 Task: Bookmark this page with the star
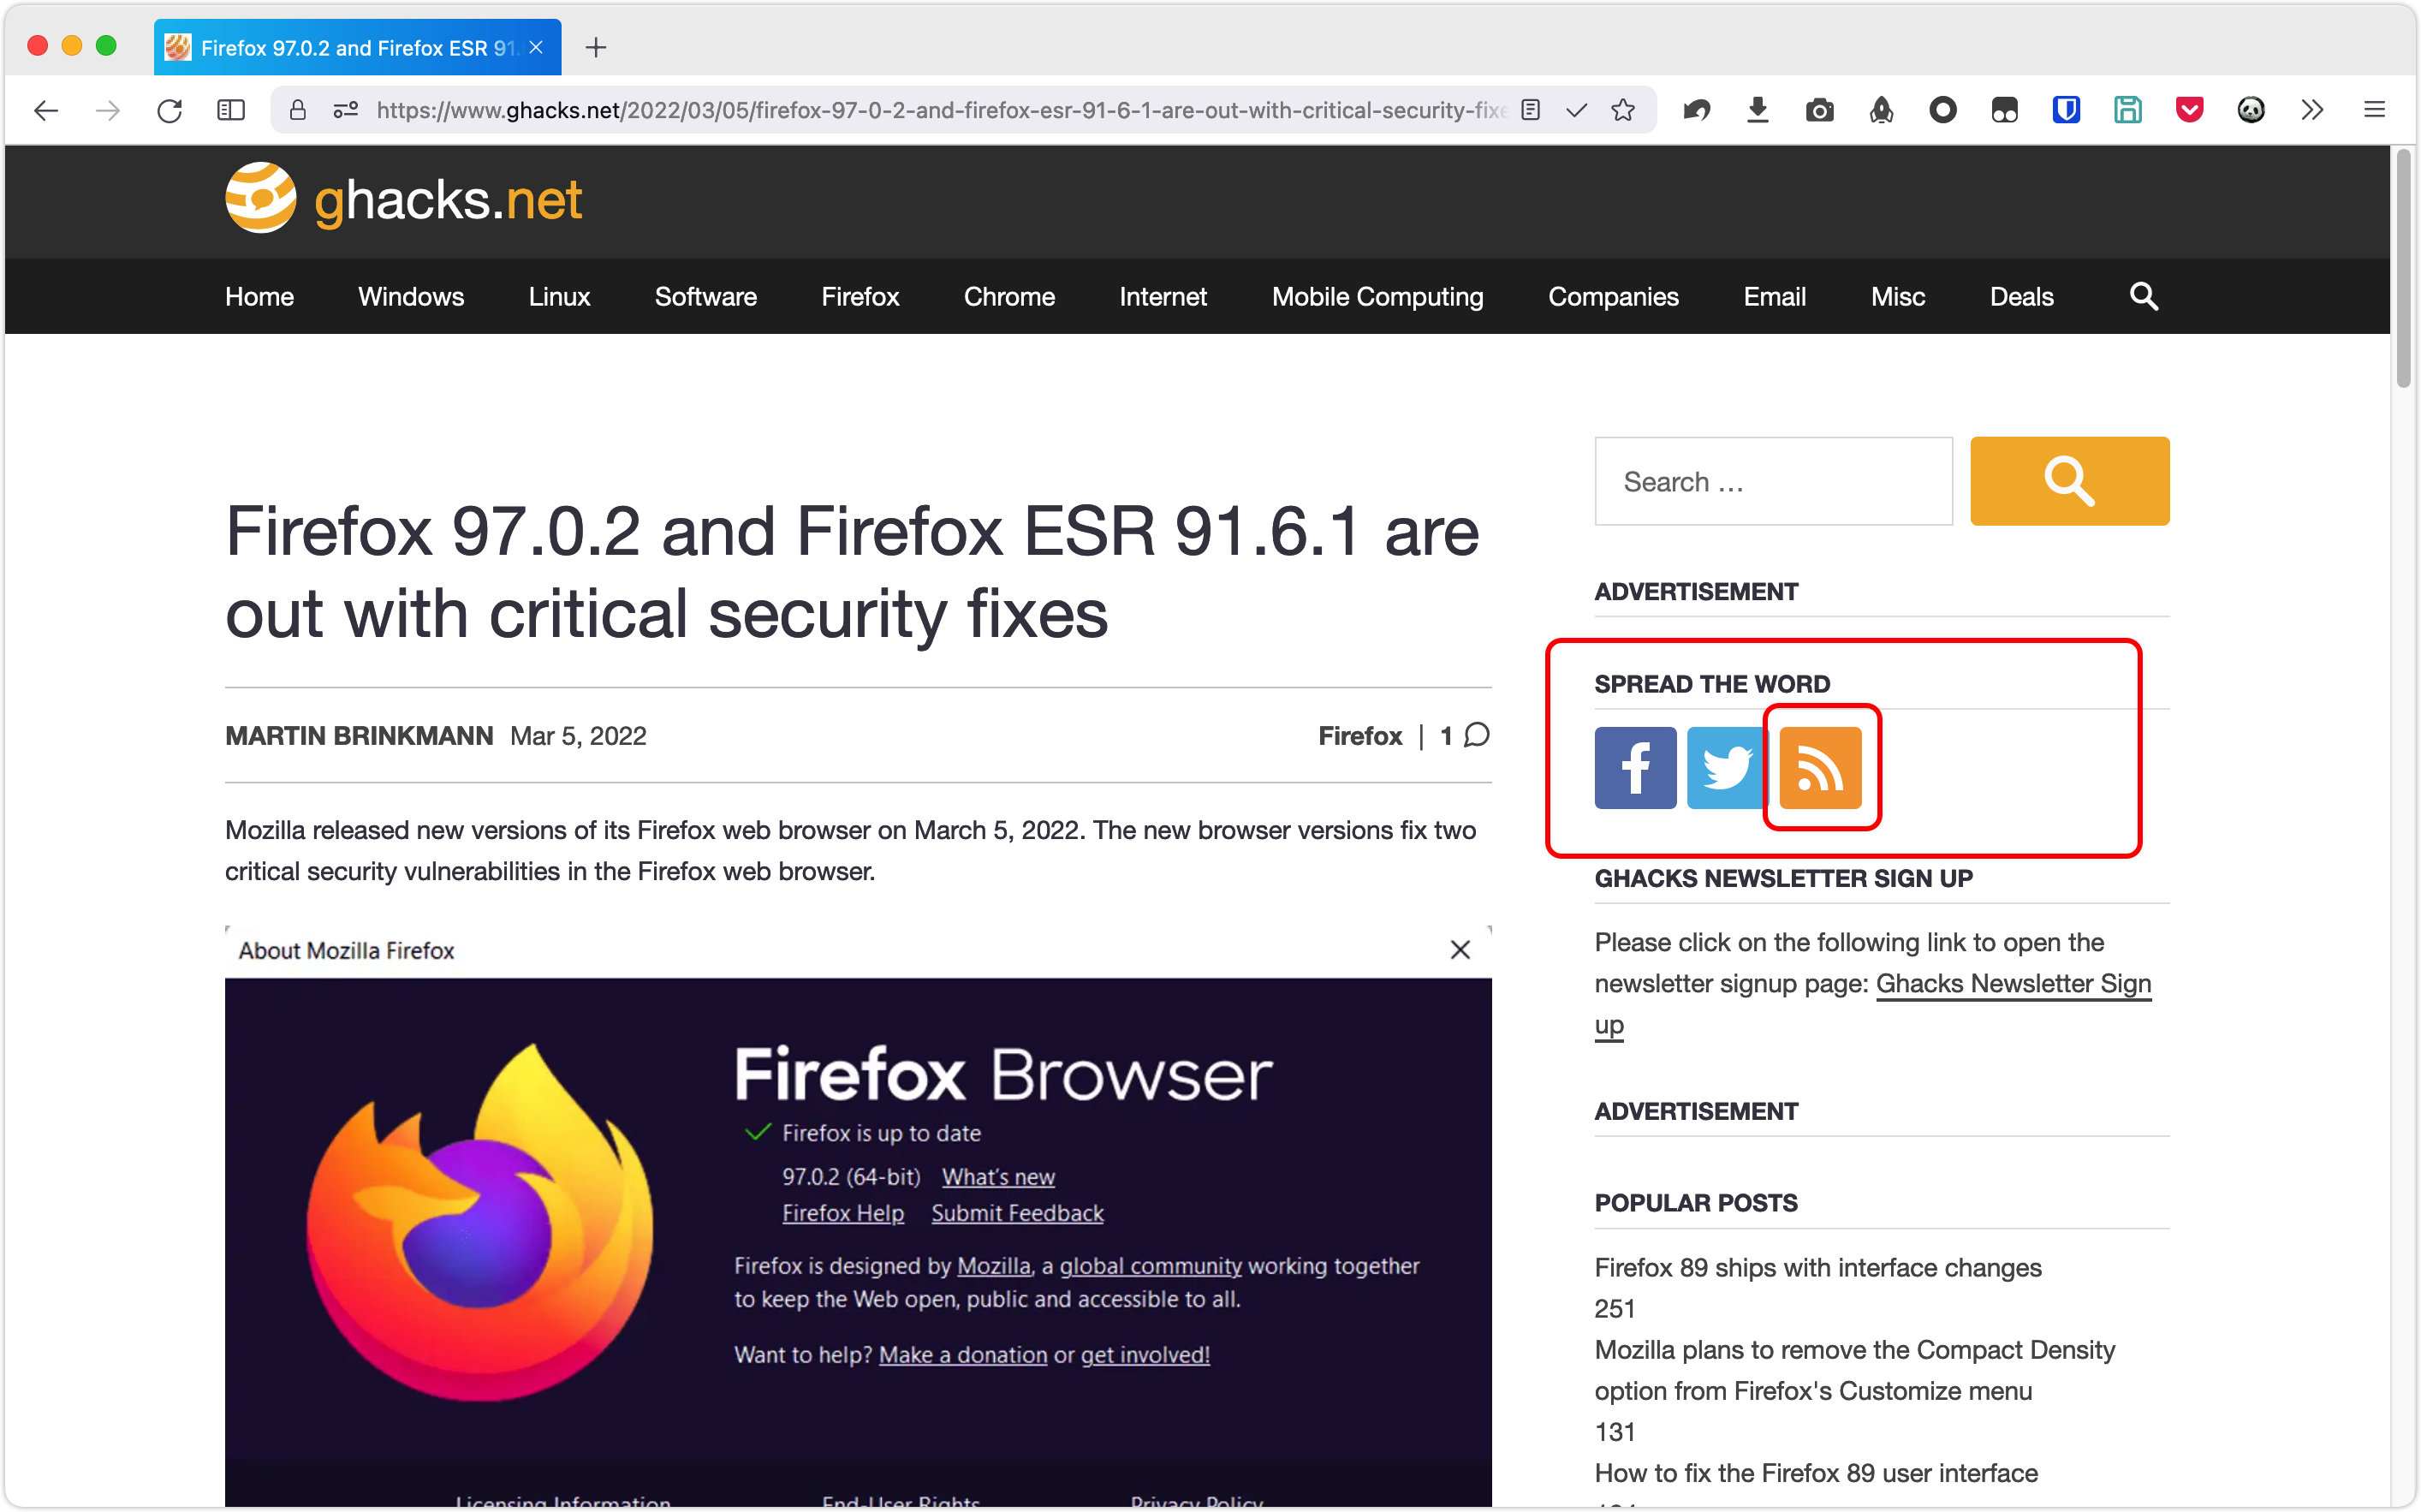click(1622, 110)
